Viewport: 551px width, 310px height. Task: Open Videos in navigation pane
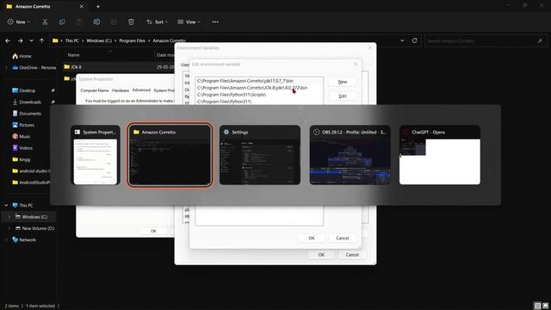tap(26, 148)
